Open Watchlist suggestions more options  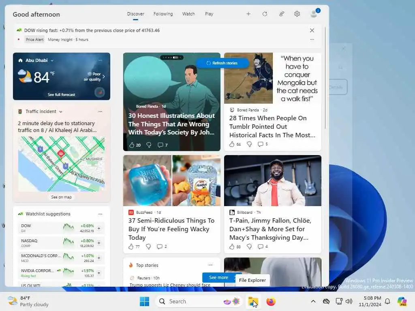coord(101,214)
